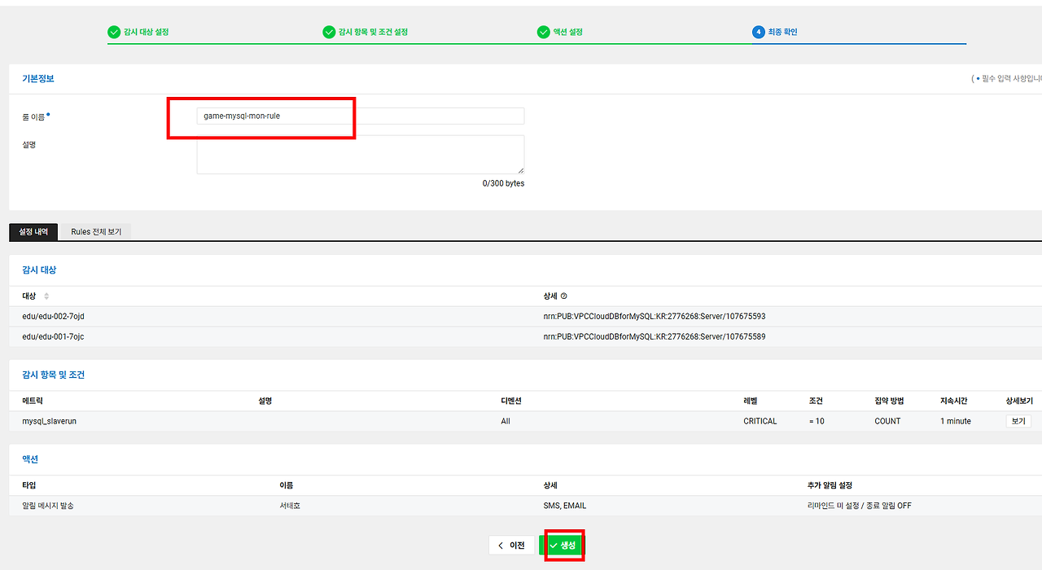1042x570 pixels.
Task: Click the All dimension value
Action: click(x=506, y=421)
